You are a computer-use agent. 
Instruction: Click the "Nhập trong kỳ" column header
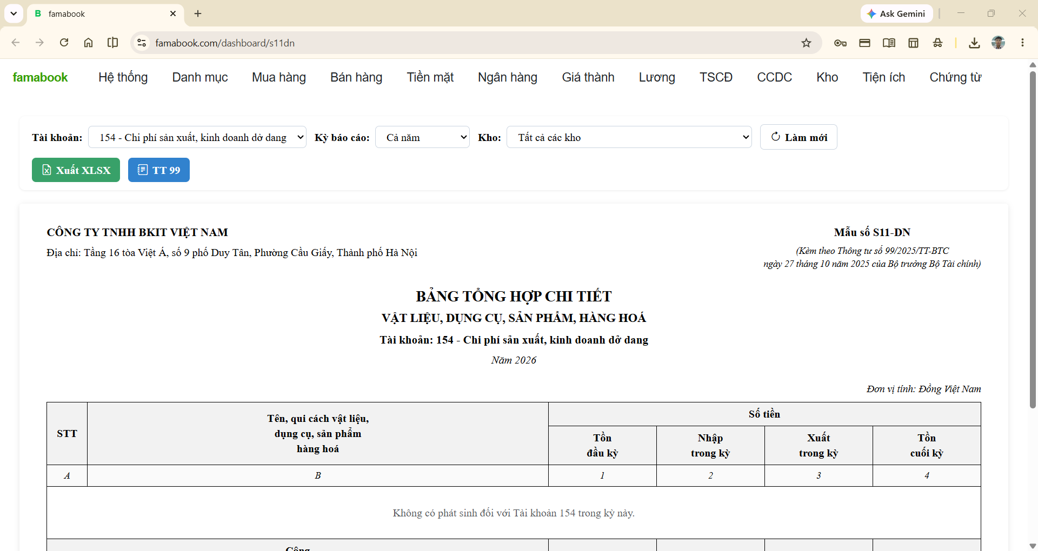(710, 445)
